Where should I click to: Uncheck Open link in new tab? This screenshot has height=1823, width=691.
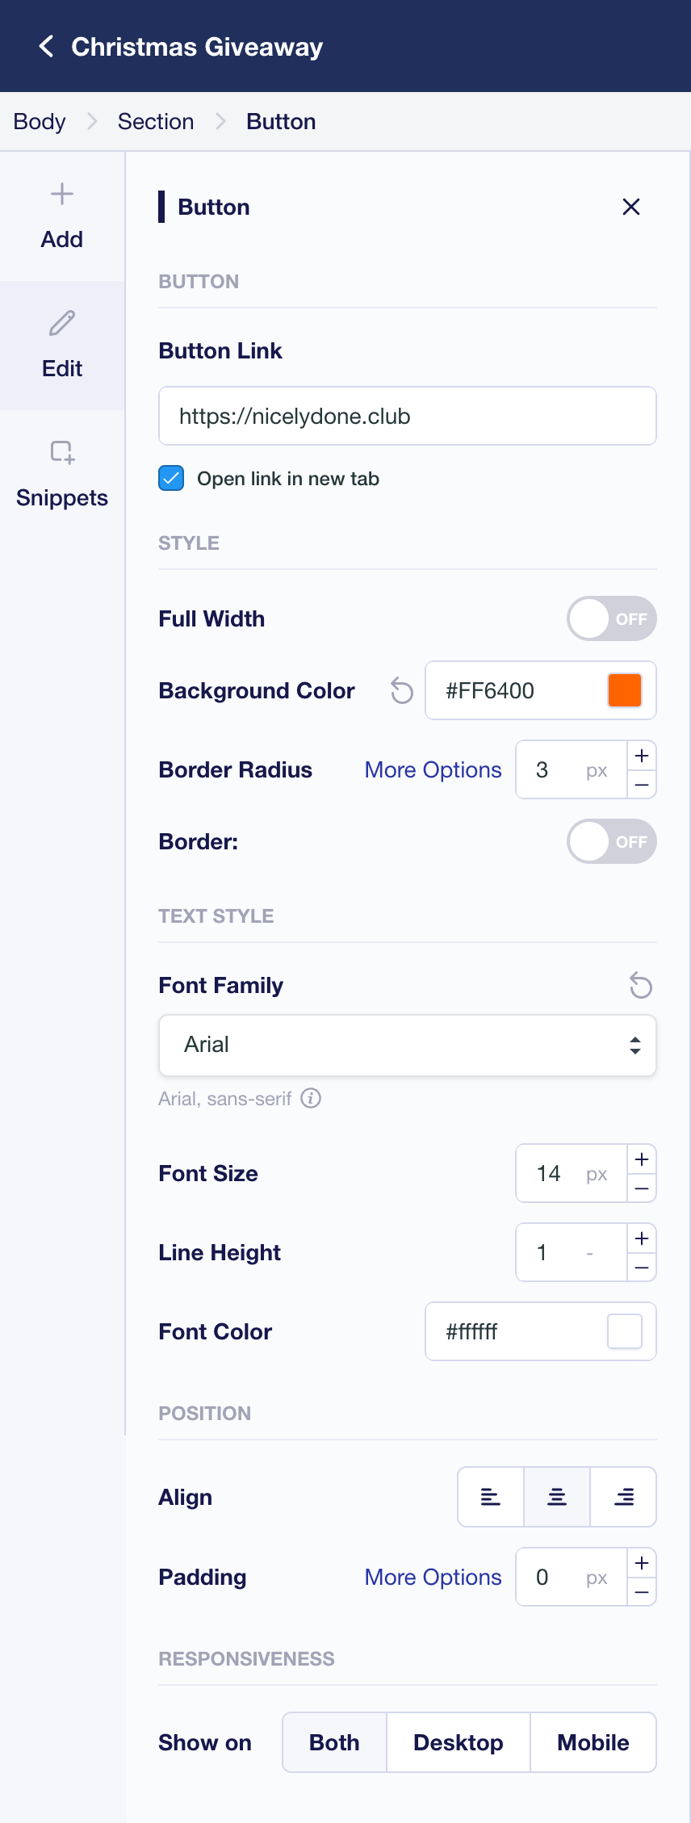click(170, 479)
